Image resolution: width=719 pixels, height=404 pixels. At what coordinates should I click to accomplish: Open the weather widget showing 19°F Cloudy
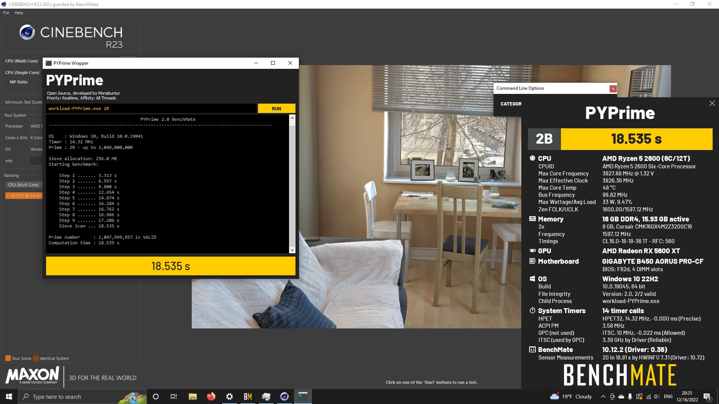pos(571,397)
